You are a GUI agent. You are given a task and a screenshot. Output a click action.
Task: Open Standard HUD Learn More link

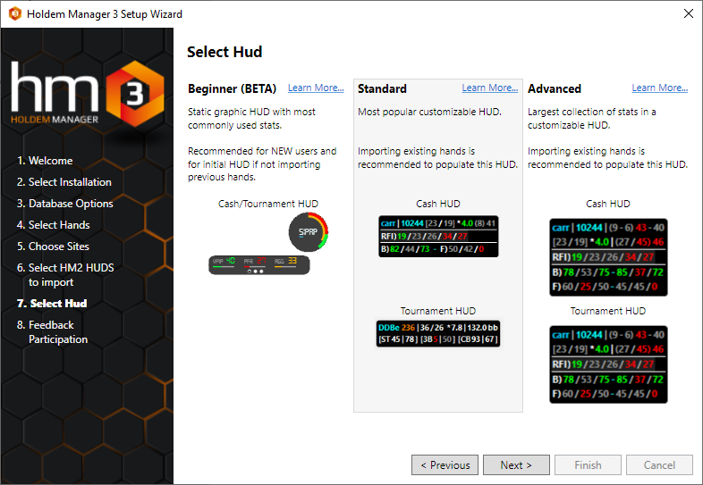(489, 88)
